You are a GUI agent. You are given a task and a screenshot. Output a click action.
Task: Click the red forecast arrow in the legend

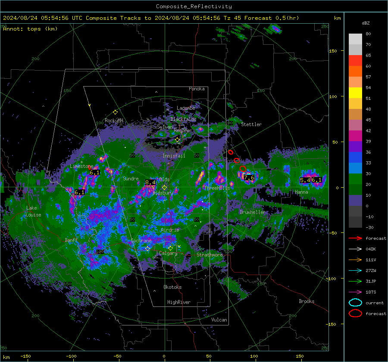[x=355, y=238]
